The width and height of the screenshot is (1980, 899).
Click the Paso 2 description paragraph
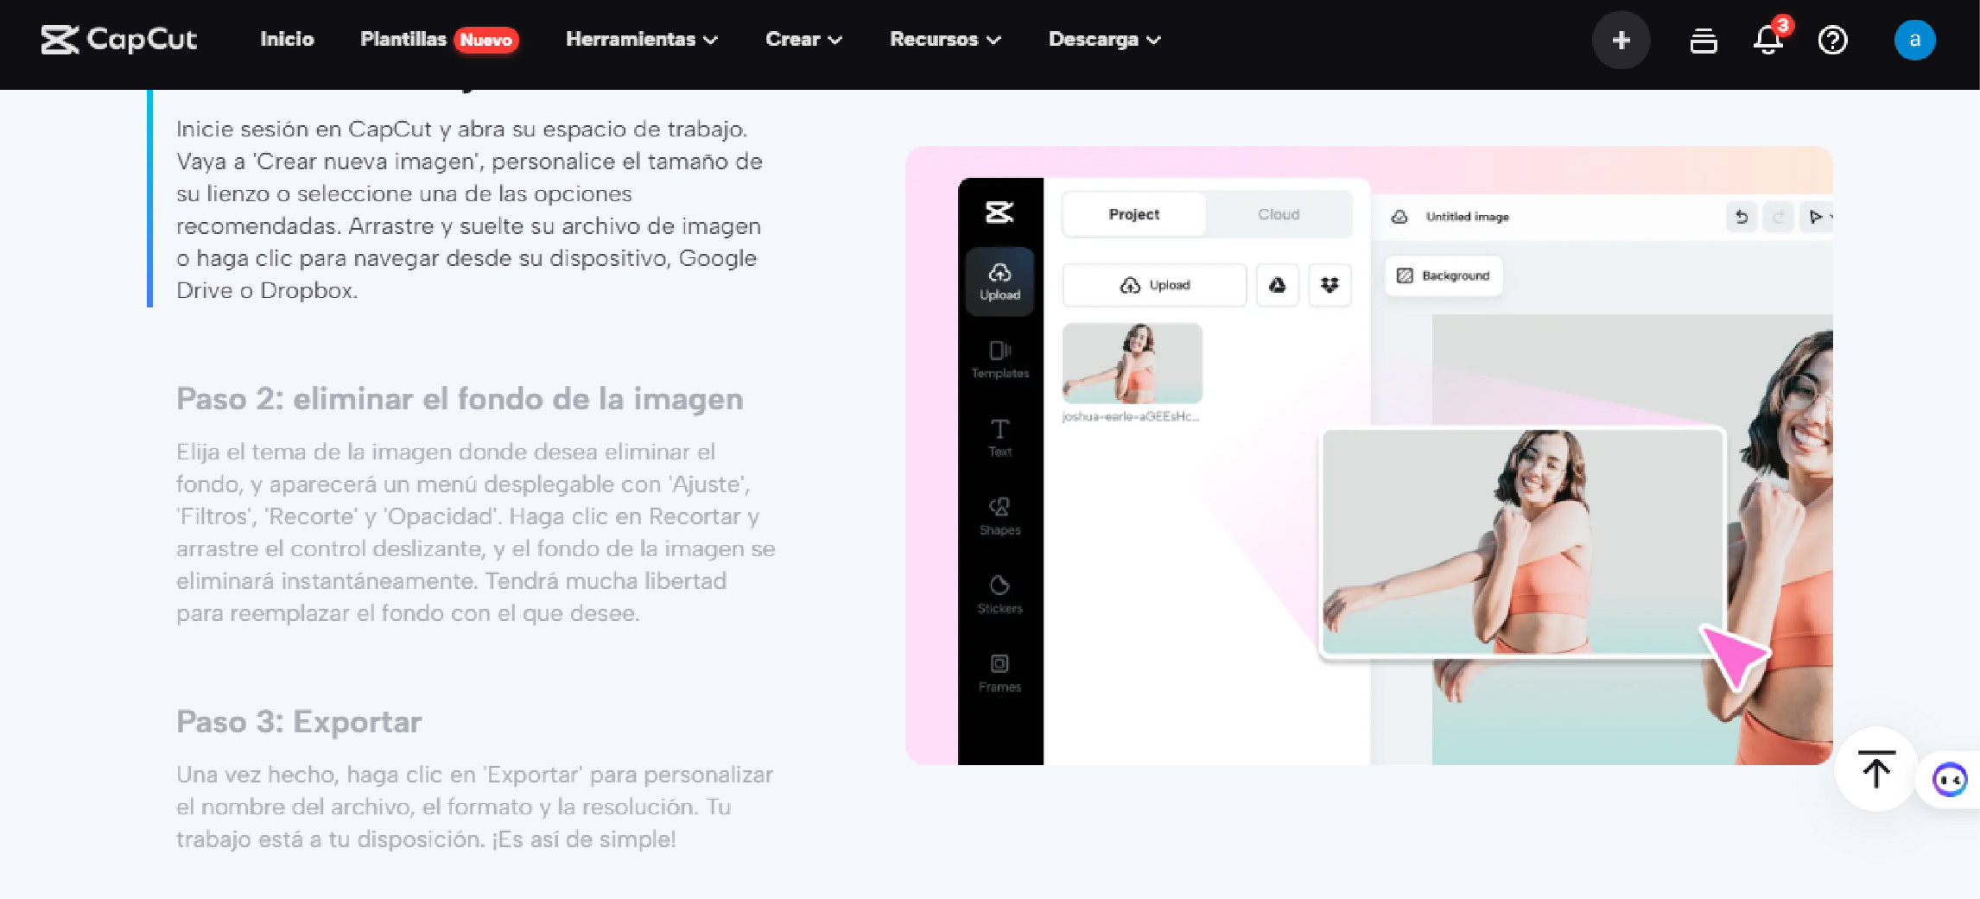(475, 532)
